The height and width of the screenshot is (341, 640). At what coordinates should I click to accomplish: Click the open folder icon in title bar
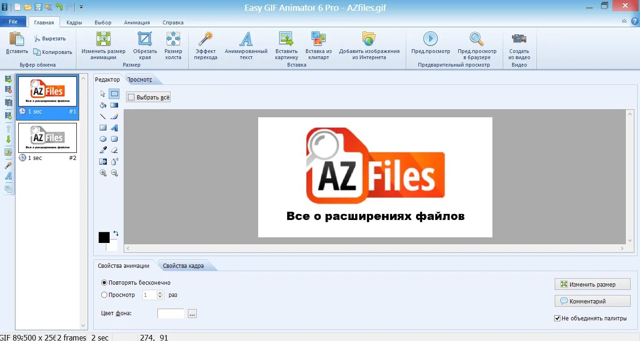(x=28, y=7)
